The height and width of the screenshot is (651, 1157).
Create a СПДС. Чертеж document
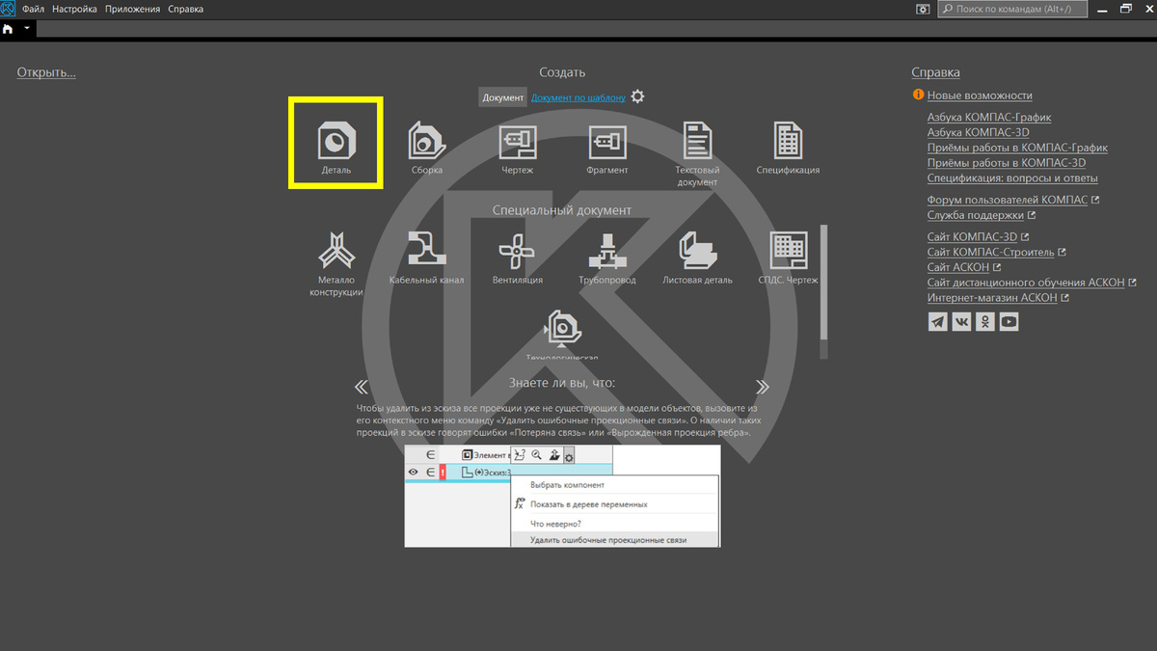point(788,258)
